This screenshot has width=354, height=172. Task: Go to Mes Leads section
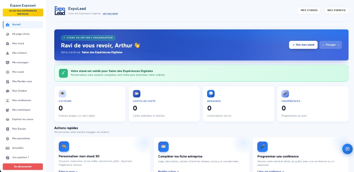[x=23, y=72]
